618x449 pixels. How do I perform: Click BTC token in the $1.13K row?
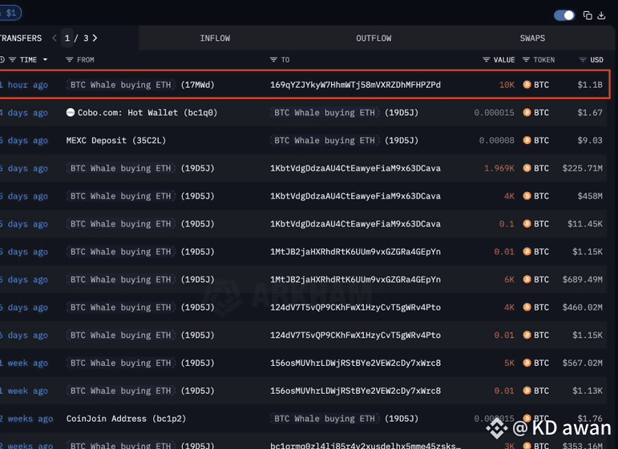(536, 391)
